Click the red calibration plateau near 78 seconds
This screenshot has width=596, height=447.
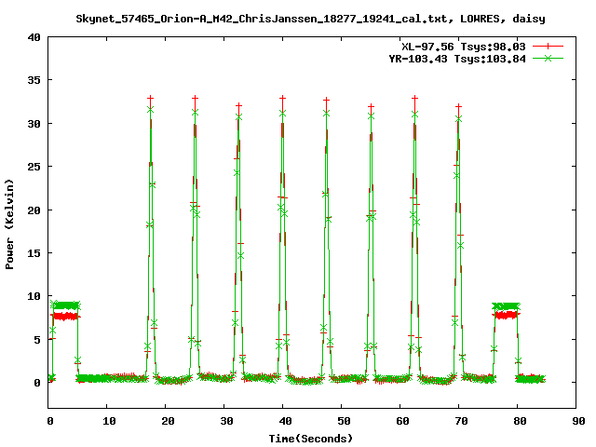(x=506, y=315)
